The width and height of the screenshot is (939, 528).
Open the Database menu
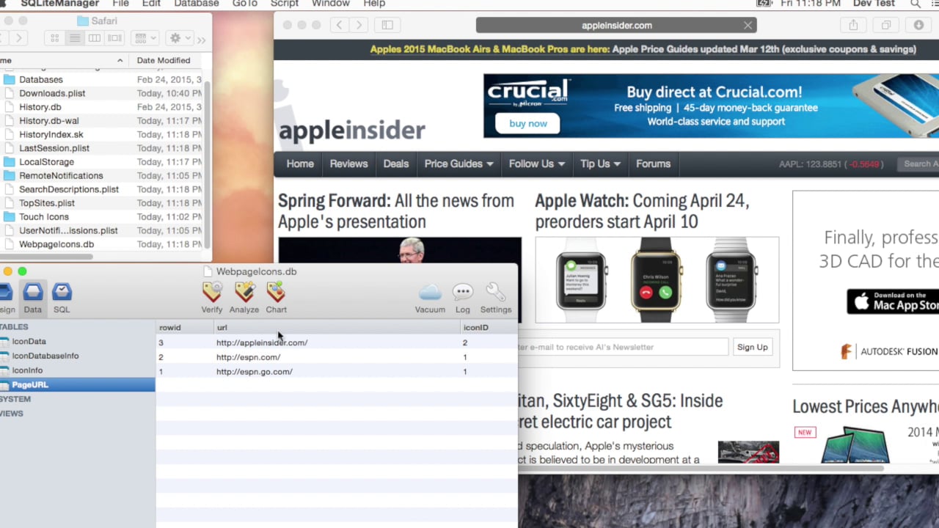(x=197, y=4)
